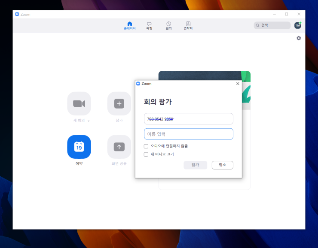This screenshot has width=318, height=248.
Task: Minimize the main Zoom window
Action: pyautogui.click(x=274, y=14)
